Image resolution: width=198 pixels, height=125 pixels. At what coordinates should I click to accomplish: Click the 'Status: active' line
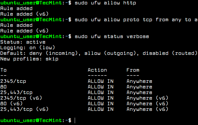click(x=23, y=42)
